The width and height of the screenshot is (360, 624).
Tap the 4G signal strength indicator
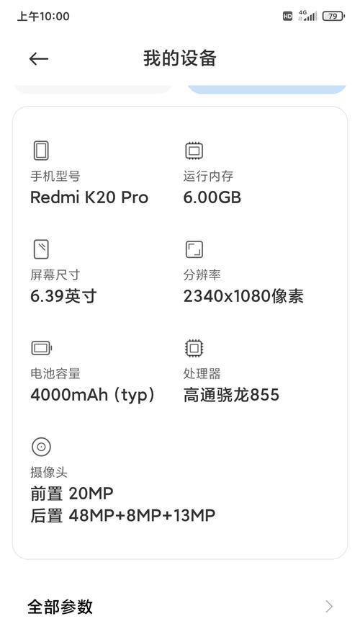[x=307, y=16]
